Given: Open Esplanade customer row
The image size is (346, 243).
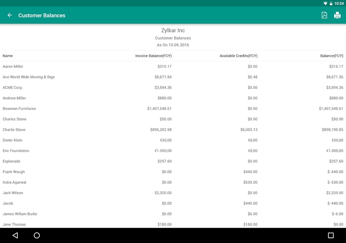Looking at the screenshot, I should pos(173,161).
